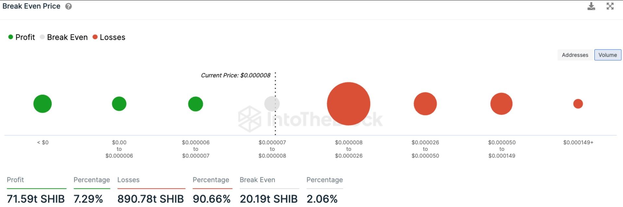Expand chart to fullscreen view
Image resolution: width=623 pixels, height=207 pixels.
click(x=610, y=6)
